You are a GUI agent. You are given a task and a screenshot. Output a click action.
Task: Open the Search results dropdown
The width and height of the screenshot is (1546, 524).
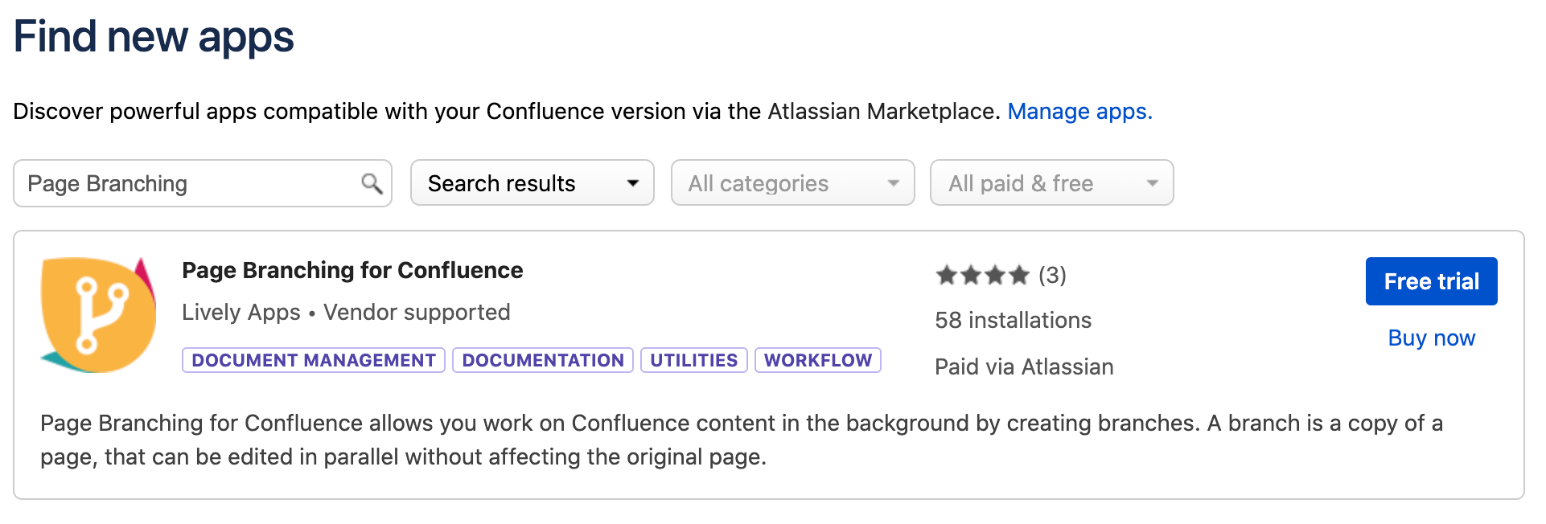coord(532,183)
